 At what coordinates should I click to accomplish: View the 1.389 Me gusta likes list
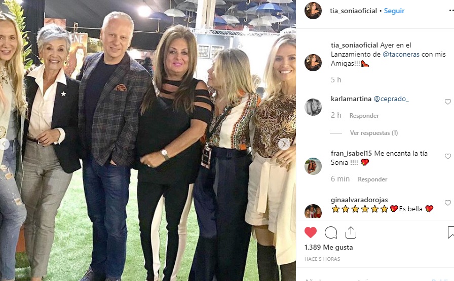point(329,247)
